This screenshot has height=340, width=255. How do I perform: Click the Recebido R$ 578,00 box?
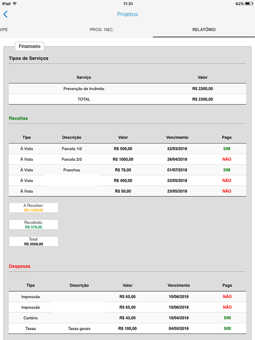(x=34, y=224)
